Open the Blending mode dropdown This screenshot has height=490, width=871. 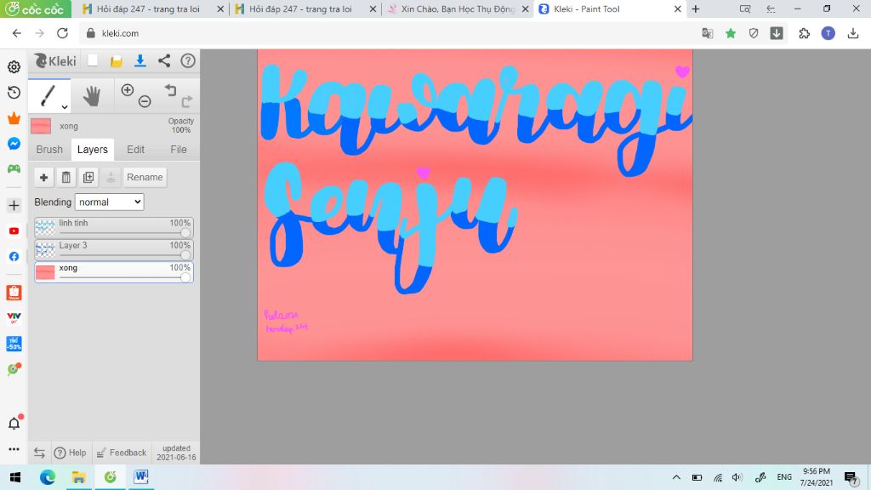[110, 202]
